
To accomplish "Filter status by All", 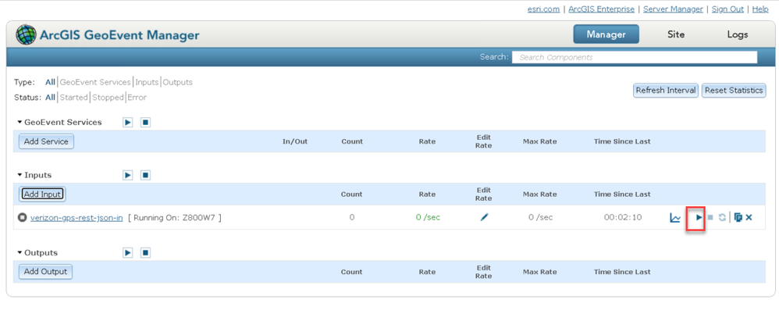I will click(x=50, y=98).
